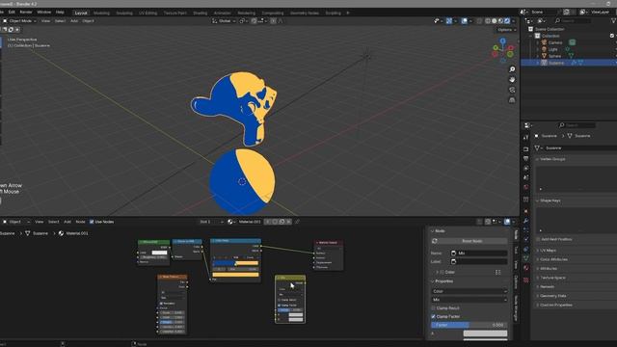Screen dimensions: 617x347
Task: Click the color ramp gradient bar
Action: [x=235, y=263]
